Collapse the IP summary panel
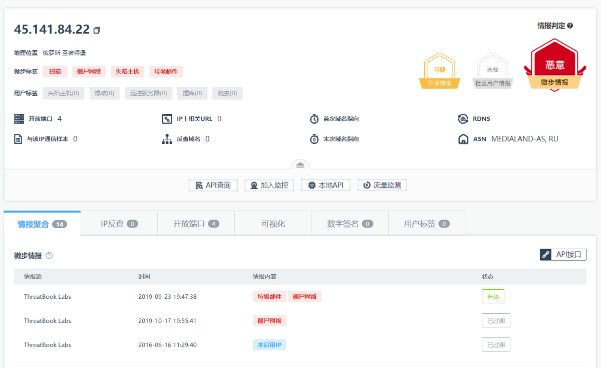The height and width of the screenshot is (368, 601). pyautogui.click(x=300, y=165)
